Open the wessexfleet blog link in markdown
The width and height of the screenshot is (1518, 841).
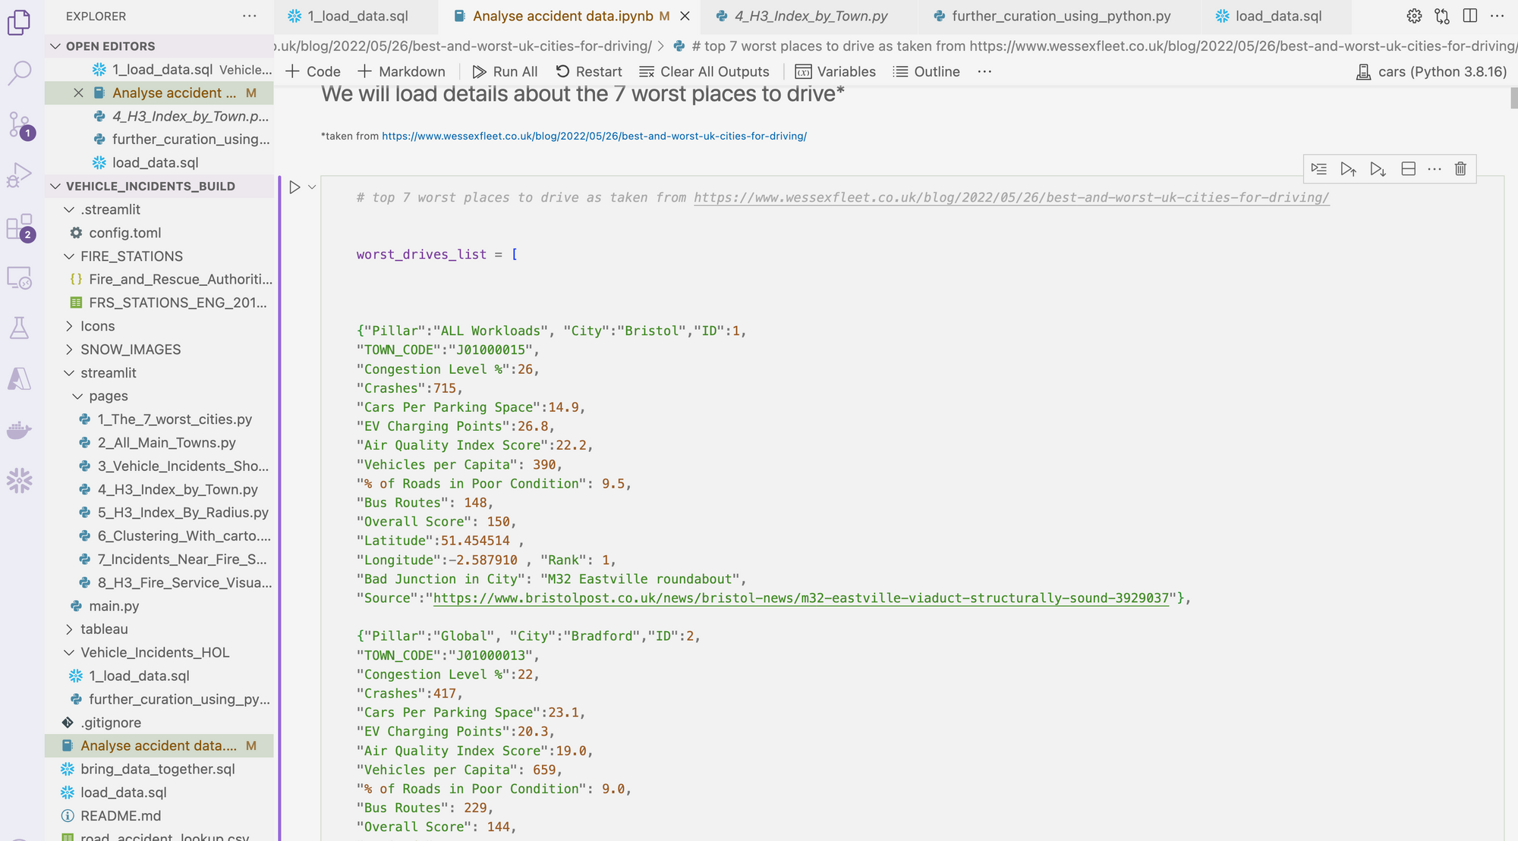pos(594,137)
